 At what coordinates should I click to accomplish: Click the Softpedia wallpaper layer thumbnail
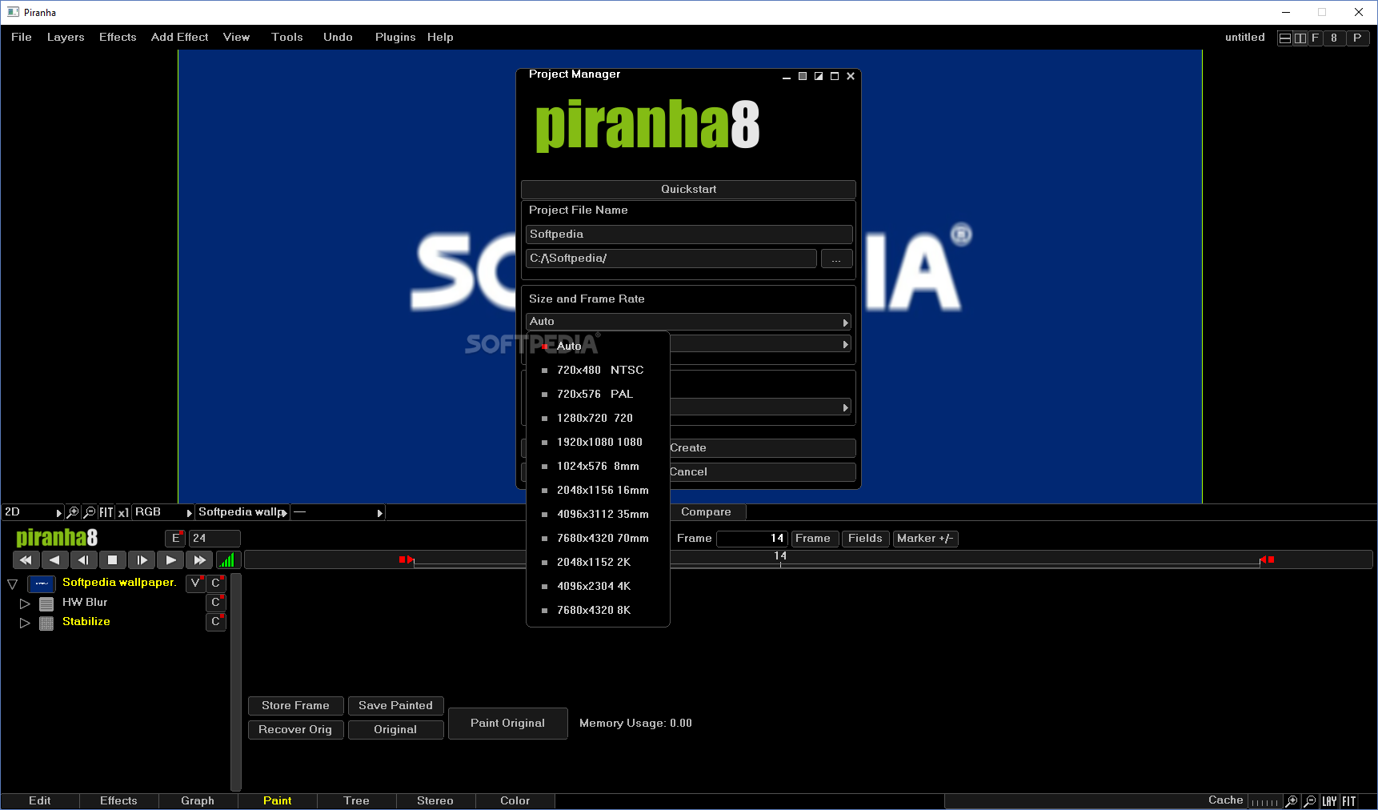42,583
